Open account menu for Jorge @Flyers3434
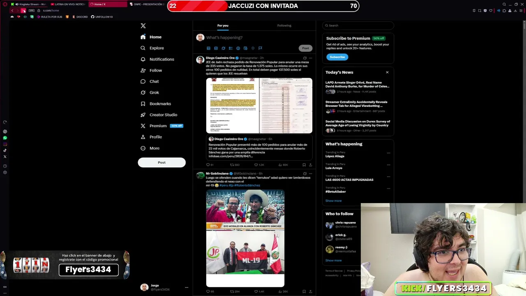526x296 pixels. click(x=164, y=287)
